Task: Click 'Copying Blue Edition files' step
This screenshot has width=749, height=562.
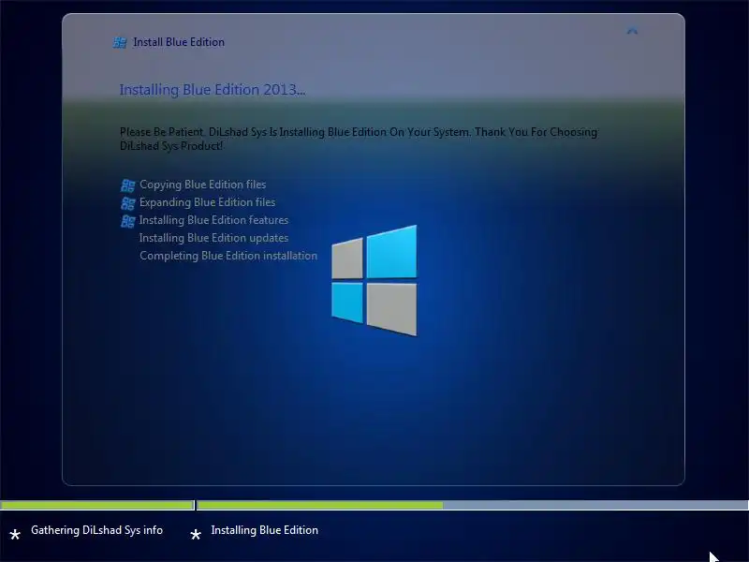Action: click(202, 185)
